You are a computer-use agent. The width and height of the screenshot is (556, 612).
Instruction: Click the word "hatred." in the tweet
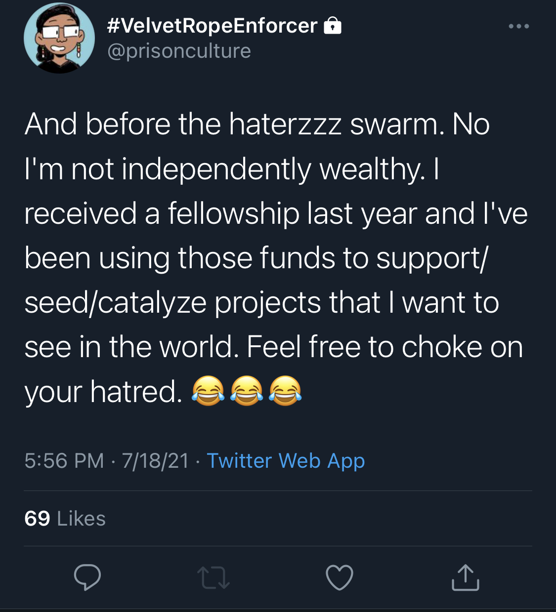pyautogui.click(x=136, y=392)
